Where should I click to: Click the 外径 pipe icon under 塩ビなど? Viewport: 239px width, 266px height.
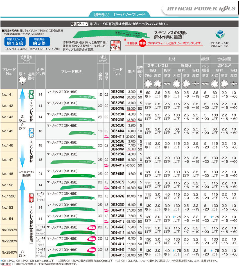[x=215, y=84]
